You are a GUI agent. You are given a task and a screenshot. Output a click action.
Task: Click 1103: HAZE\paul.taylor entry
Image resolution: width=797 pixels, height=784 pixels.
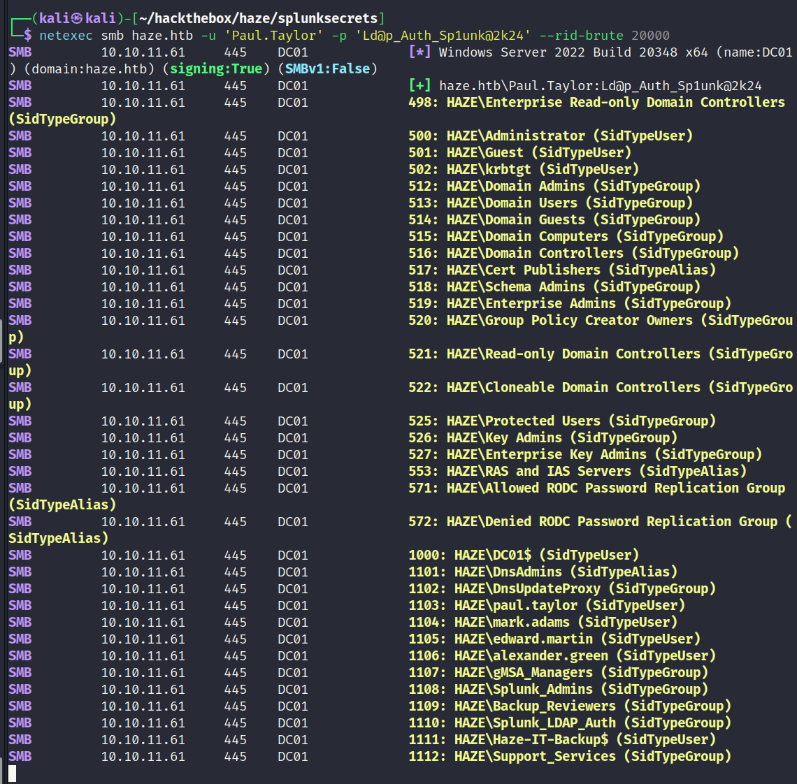tap(547, 606)
